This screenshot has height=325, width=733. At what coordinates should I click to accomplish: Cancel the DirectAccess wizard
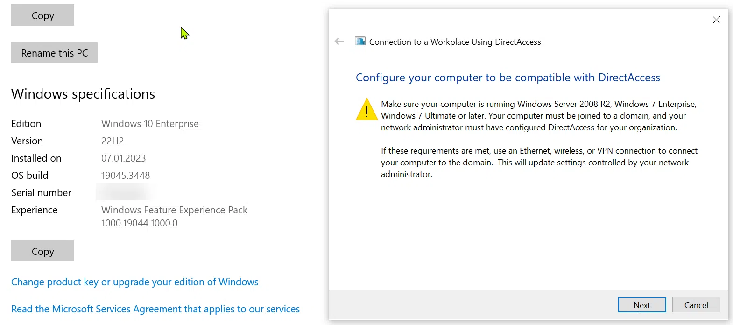pyautogui.click(x=696, y=305)
